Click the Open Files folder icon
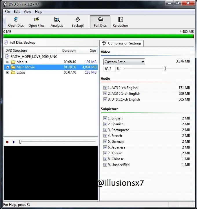The height and width of the screenshot is (209, 197). point(37,19)
